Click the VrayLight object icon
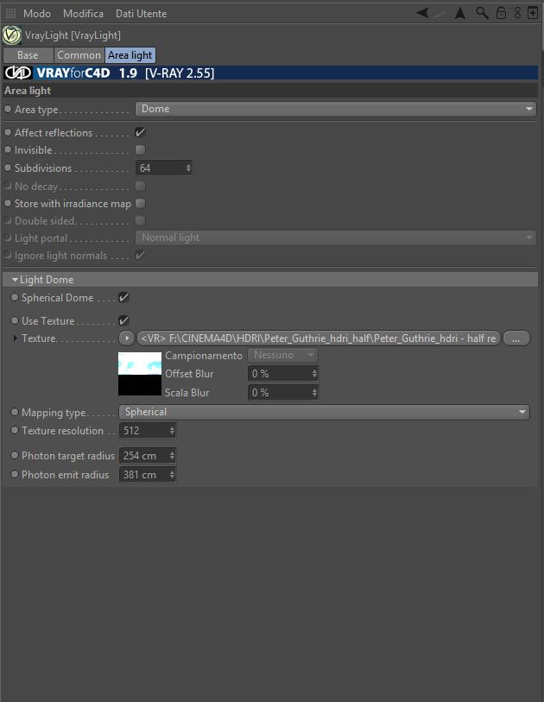 click(11, 35)
